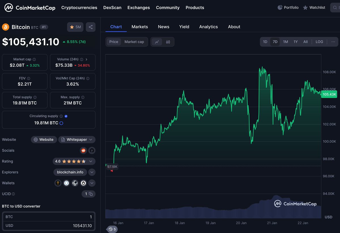Image resolution: width=340 pixels, height=233 pixels.
Task: Open the lock wallet icon in Wallets
Action: pyautogui.click(x=83, y=183)
